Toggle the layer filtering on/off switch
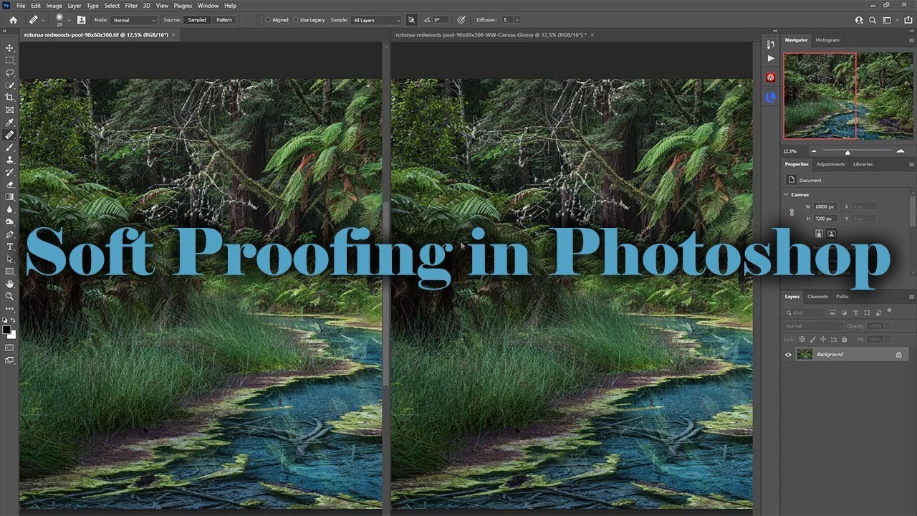Image resolution: width=917 pixels, height=516 pixels. 889,311
